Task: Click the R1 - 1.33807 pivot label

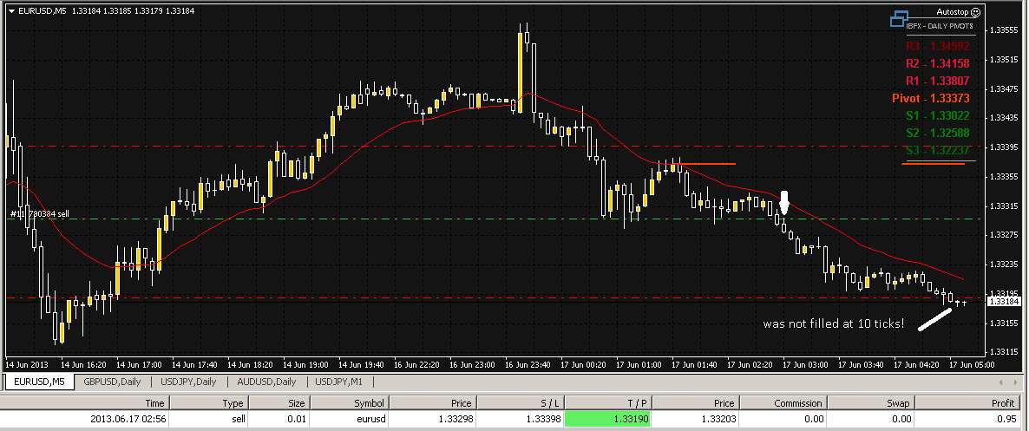Action: click(x=937, y=82)
